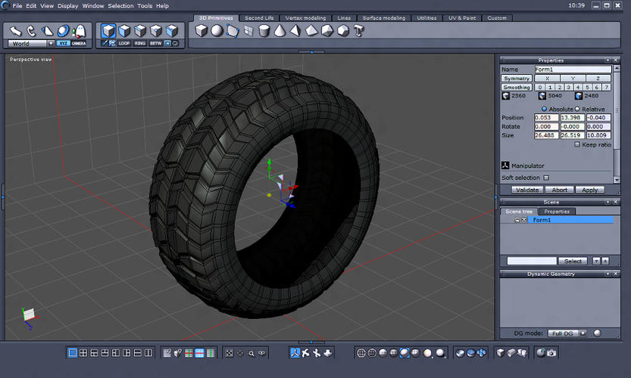Click the RING selection button

coord(139,43)
